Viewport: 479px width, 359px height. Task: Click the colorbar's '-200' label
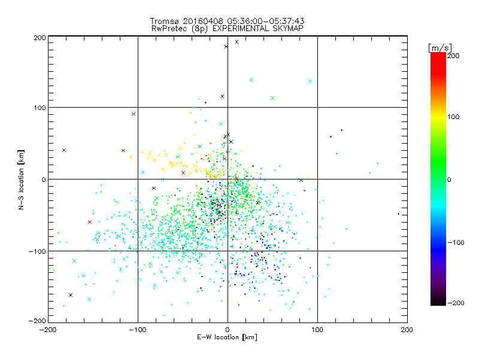(456, 303)
